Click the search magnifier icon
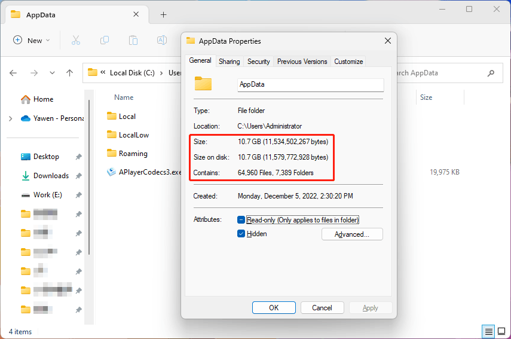 tap(491, 73)
